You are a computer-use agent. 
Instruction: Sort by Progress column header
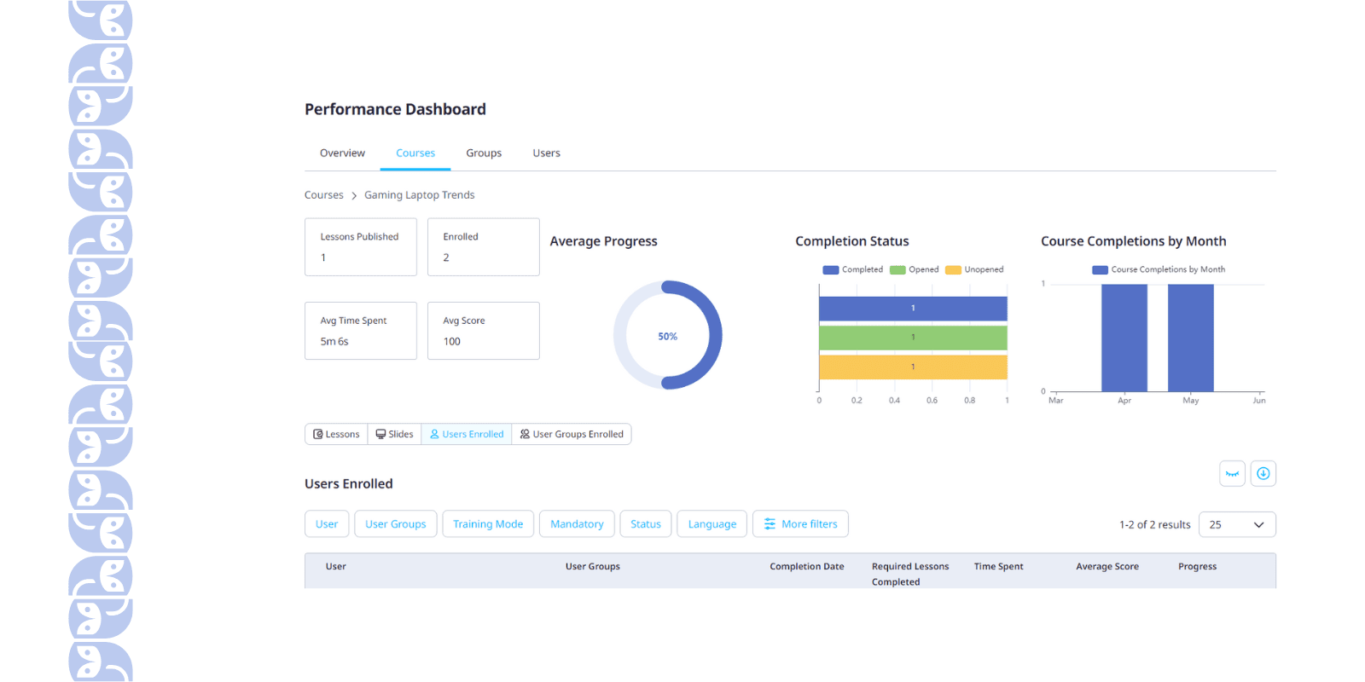pyautogui.click(x=1197, y=567)
